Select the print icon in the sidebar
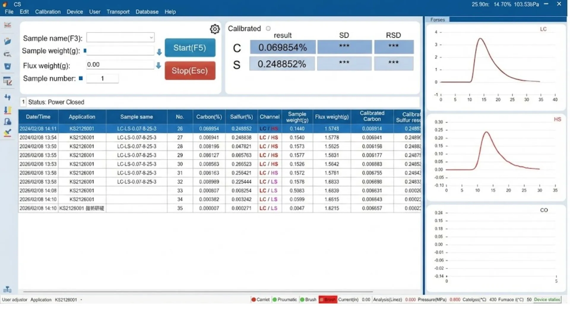570x320 pixels. point(8,55)
